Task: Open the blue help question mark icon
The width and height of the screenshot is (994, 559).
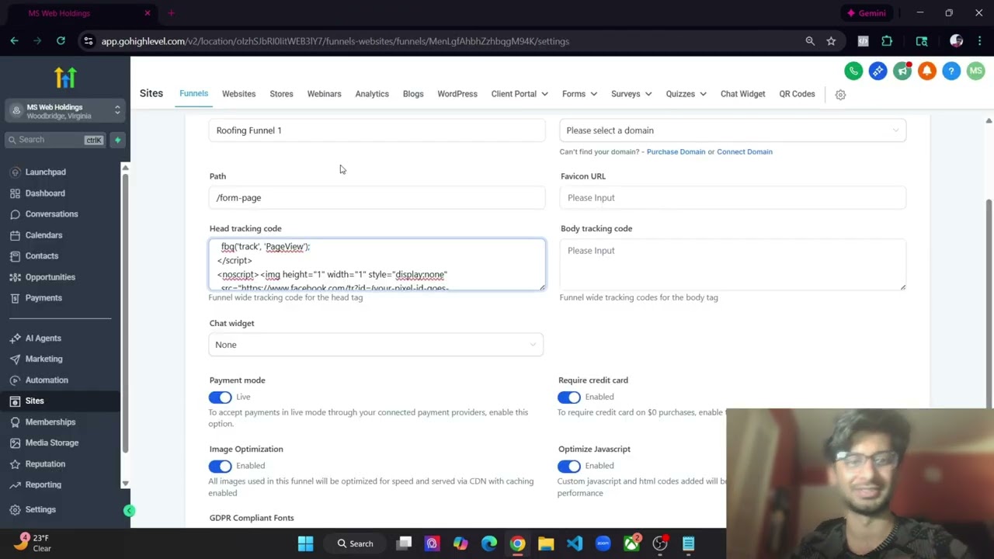Action: point(951,71)
